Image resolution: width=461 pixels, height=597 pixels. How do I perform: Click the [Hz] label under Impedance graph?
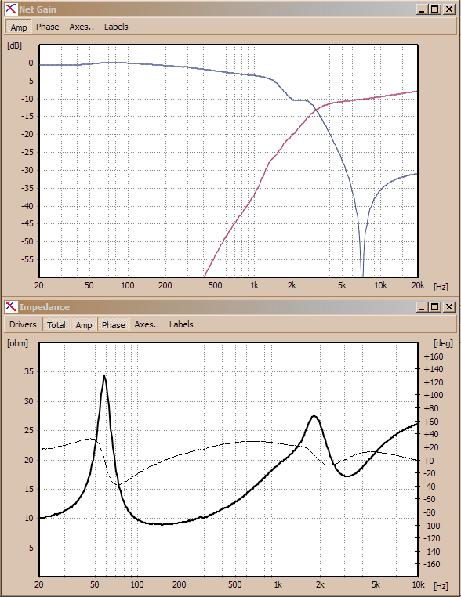pos(441,585)
